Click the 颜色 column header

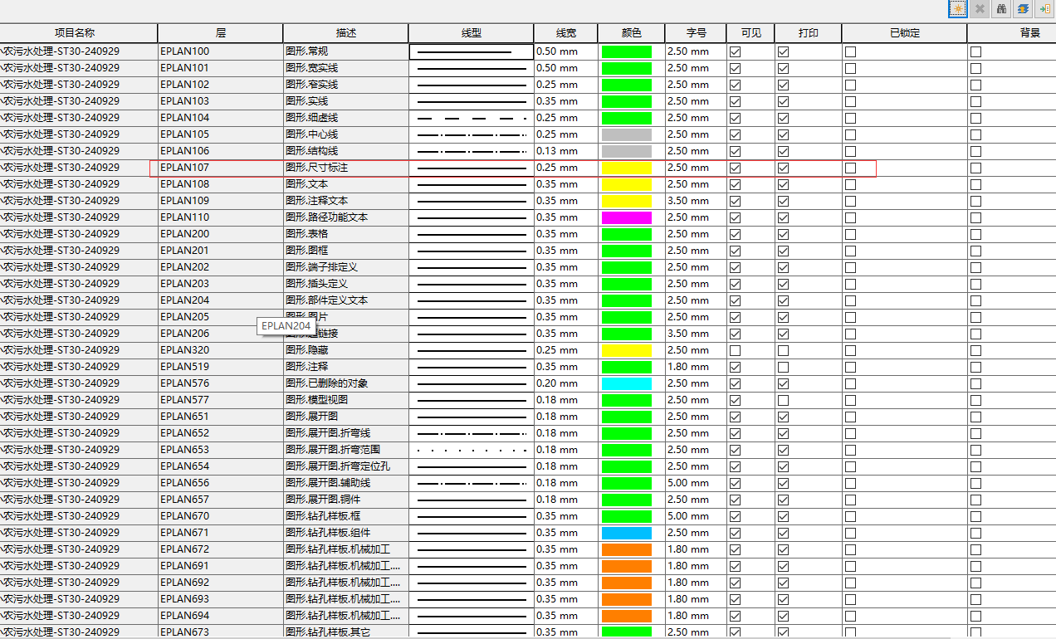click(631, 33)
